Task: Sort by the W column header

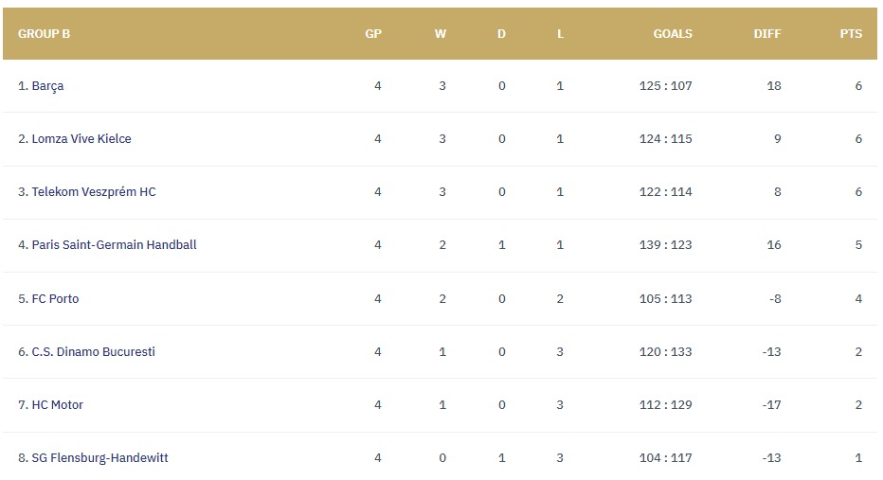Action: 441,34
